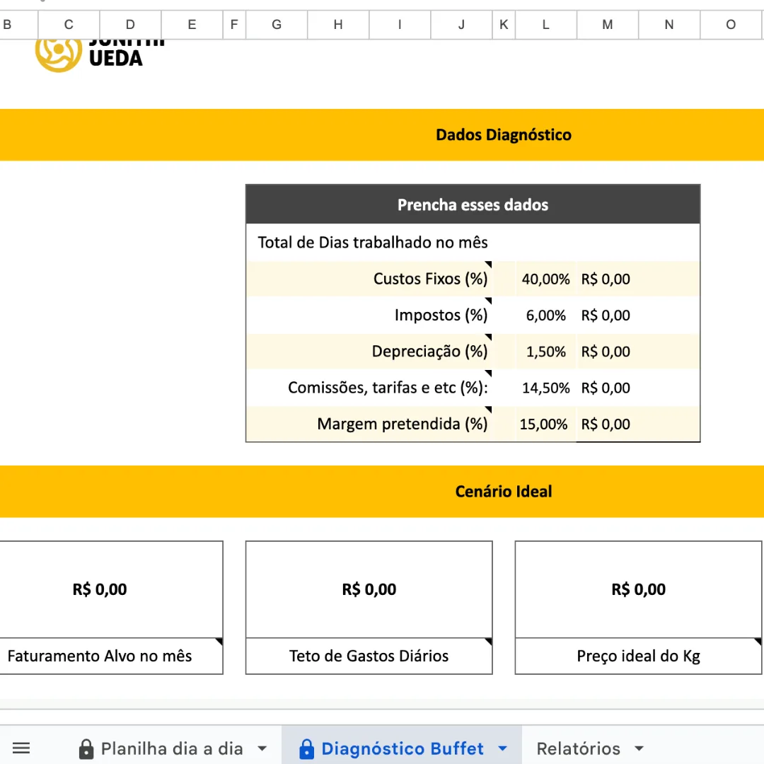Viewport: 764px width, 764px height.
Task: Select the Preço ideal do Kg label
Action: [638, 656]
